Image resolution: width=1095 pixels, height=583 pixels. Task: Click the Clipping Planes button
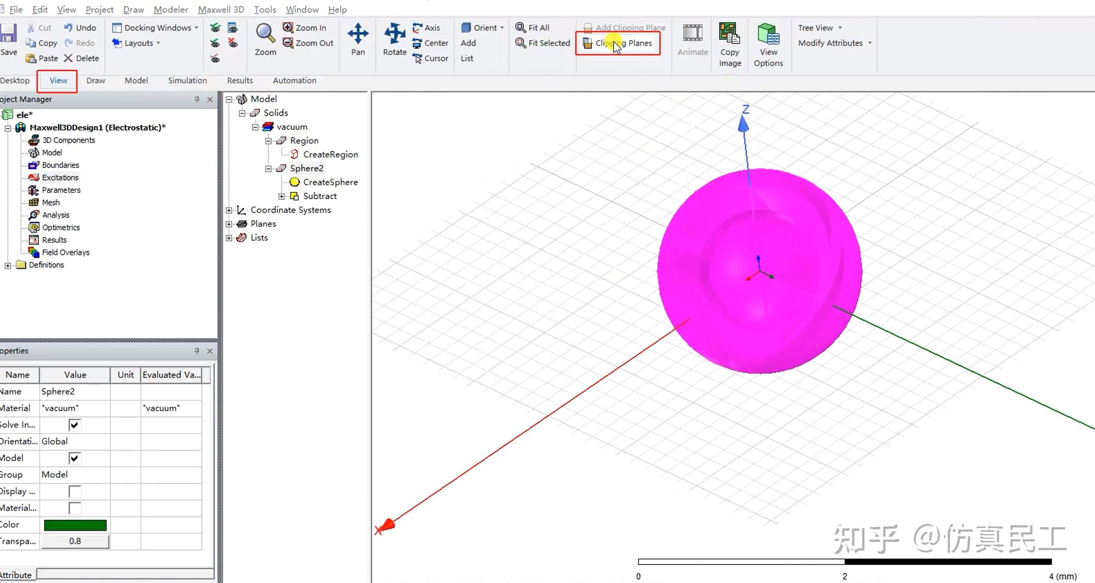[x=618, y=43]
